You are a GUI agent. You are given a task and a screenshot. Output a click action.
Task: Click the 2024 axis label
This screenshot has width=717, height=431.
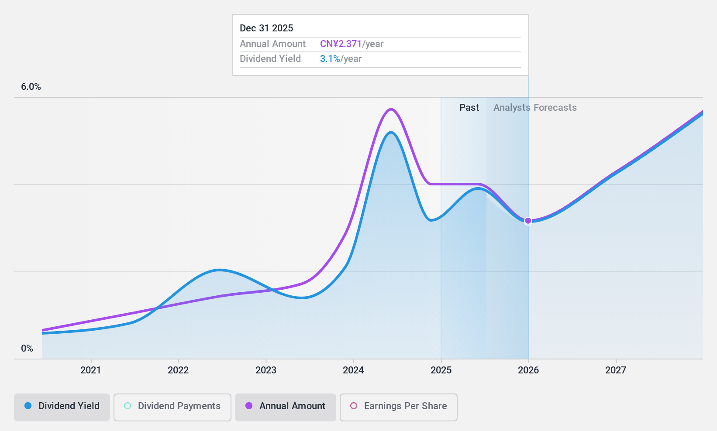(353, 370)
